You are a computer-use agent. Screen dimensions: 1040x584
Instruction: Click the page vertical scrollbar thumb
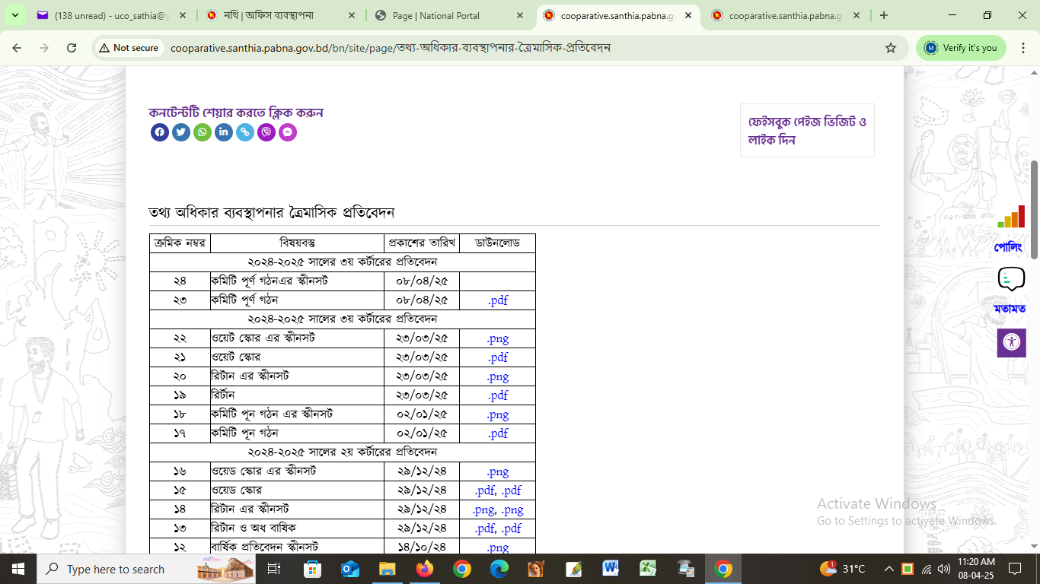(x=1034, y=209)
